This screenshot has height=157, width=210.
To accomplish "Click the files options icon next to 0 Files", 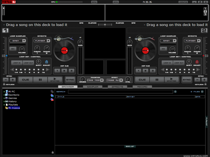I will [x=202, y=92].
